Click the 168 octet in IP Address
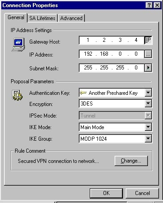The image size is (163, 203). pyautogui.click(x=104, y=54)
